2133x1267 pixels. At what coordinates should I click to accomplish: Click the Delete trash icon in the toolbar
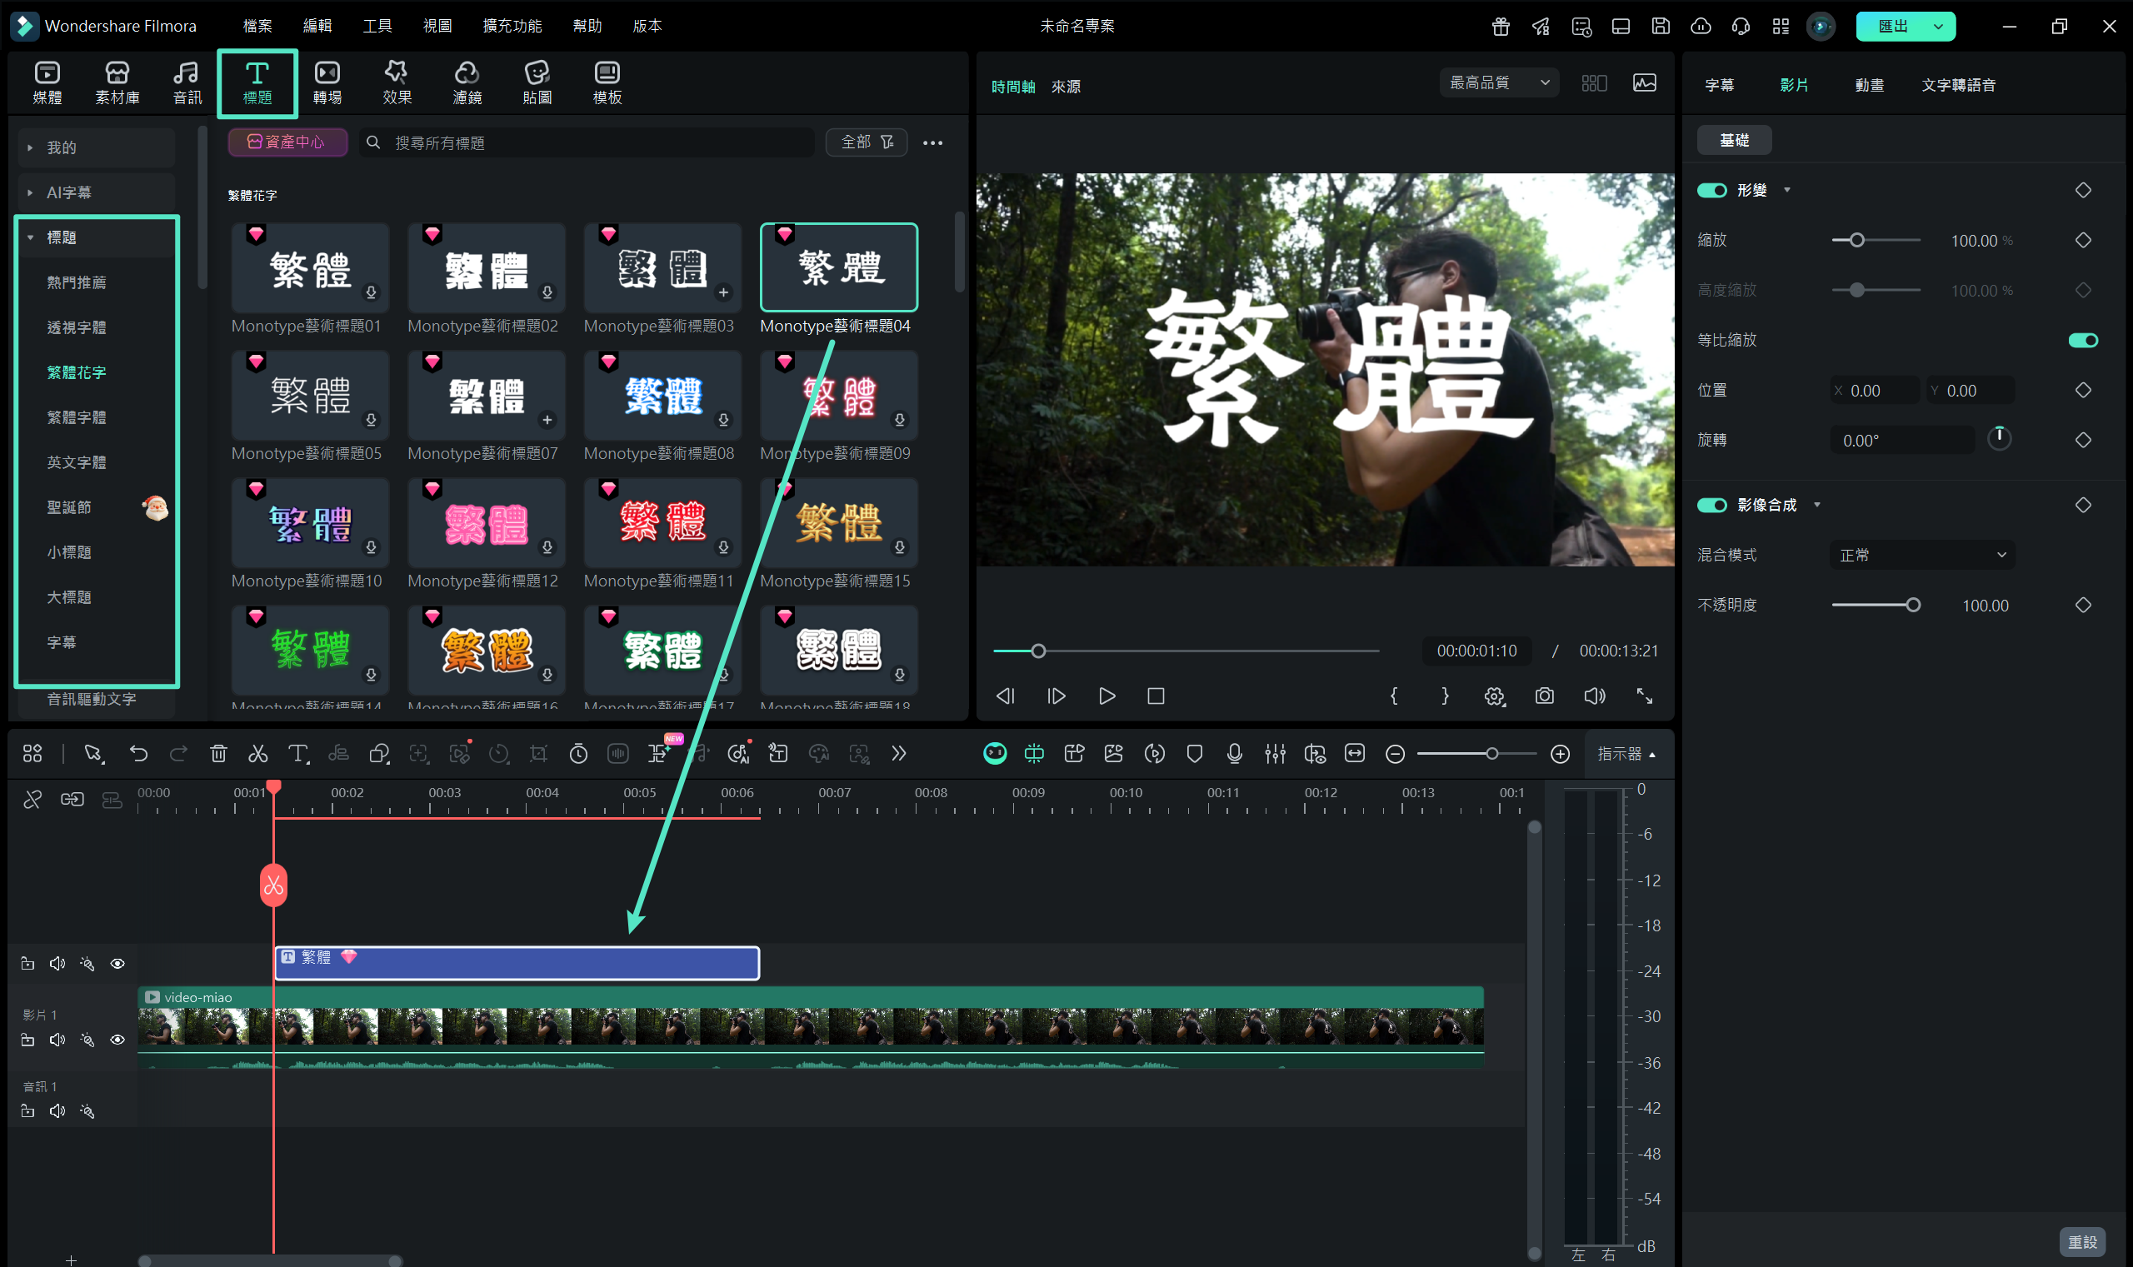218,754
